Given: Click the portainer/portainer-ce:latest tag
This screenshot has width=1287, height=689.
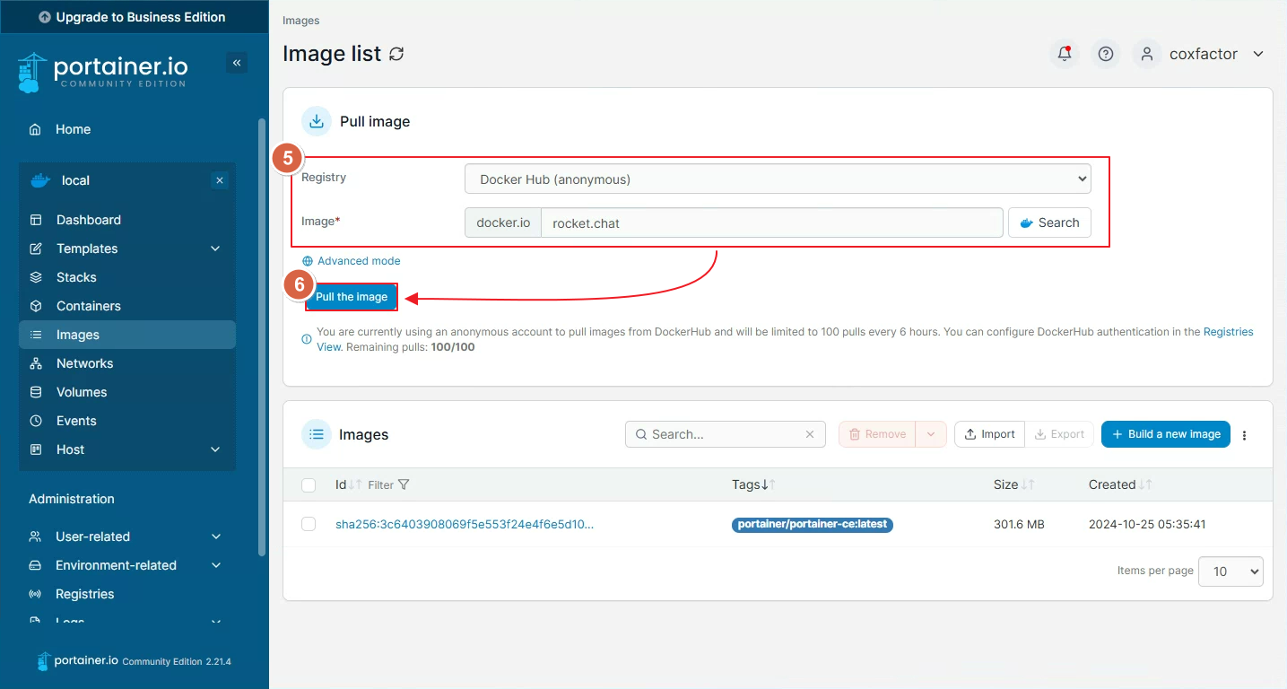Looking at the screenshot, I should [813, 525].
